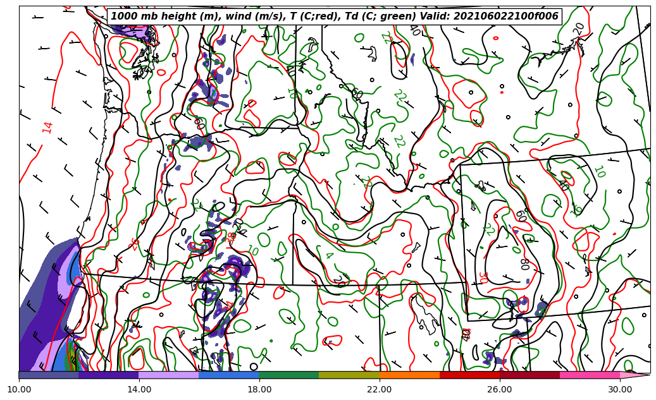
Task: Click the 18.00 colorbar tick label
Action: 259,389
